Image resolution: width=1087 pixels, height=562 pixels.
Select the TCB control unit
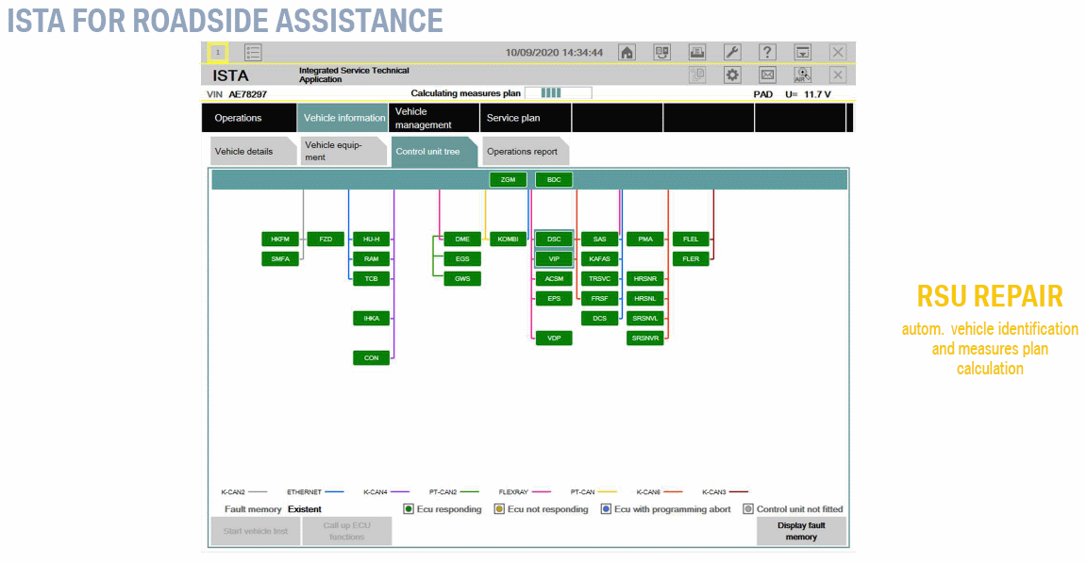[x=372, y=278]
